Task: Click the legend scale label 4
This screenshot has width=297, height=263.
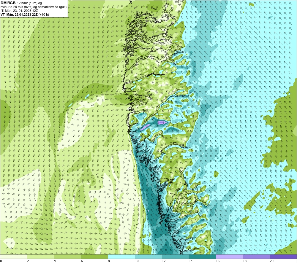Action: coord(55,261)
